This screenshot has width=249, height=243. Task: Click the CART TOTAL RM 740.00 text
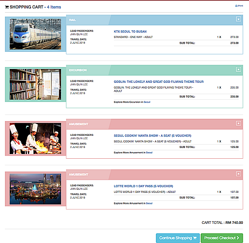(222, 223)
